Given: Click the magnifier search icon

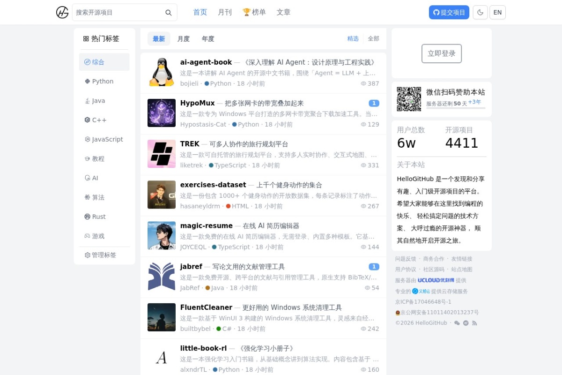Looking at the screenshot, I should pos(169,13).
